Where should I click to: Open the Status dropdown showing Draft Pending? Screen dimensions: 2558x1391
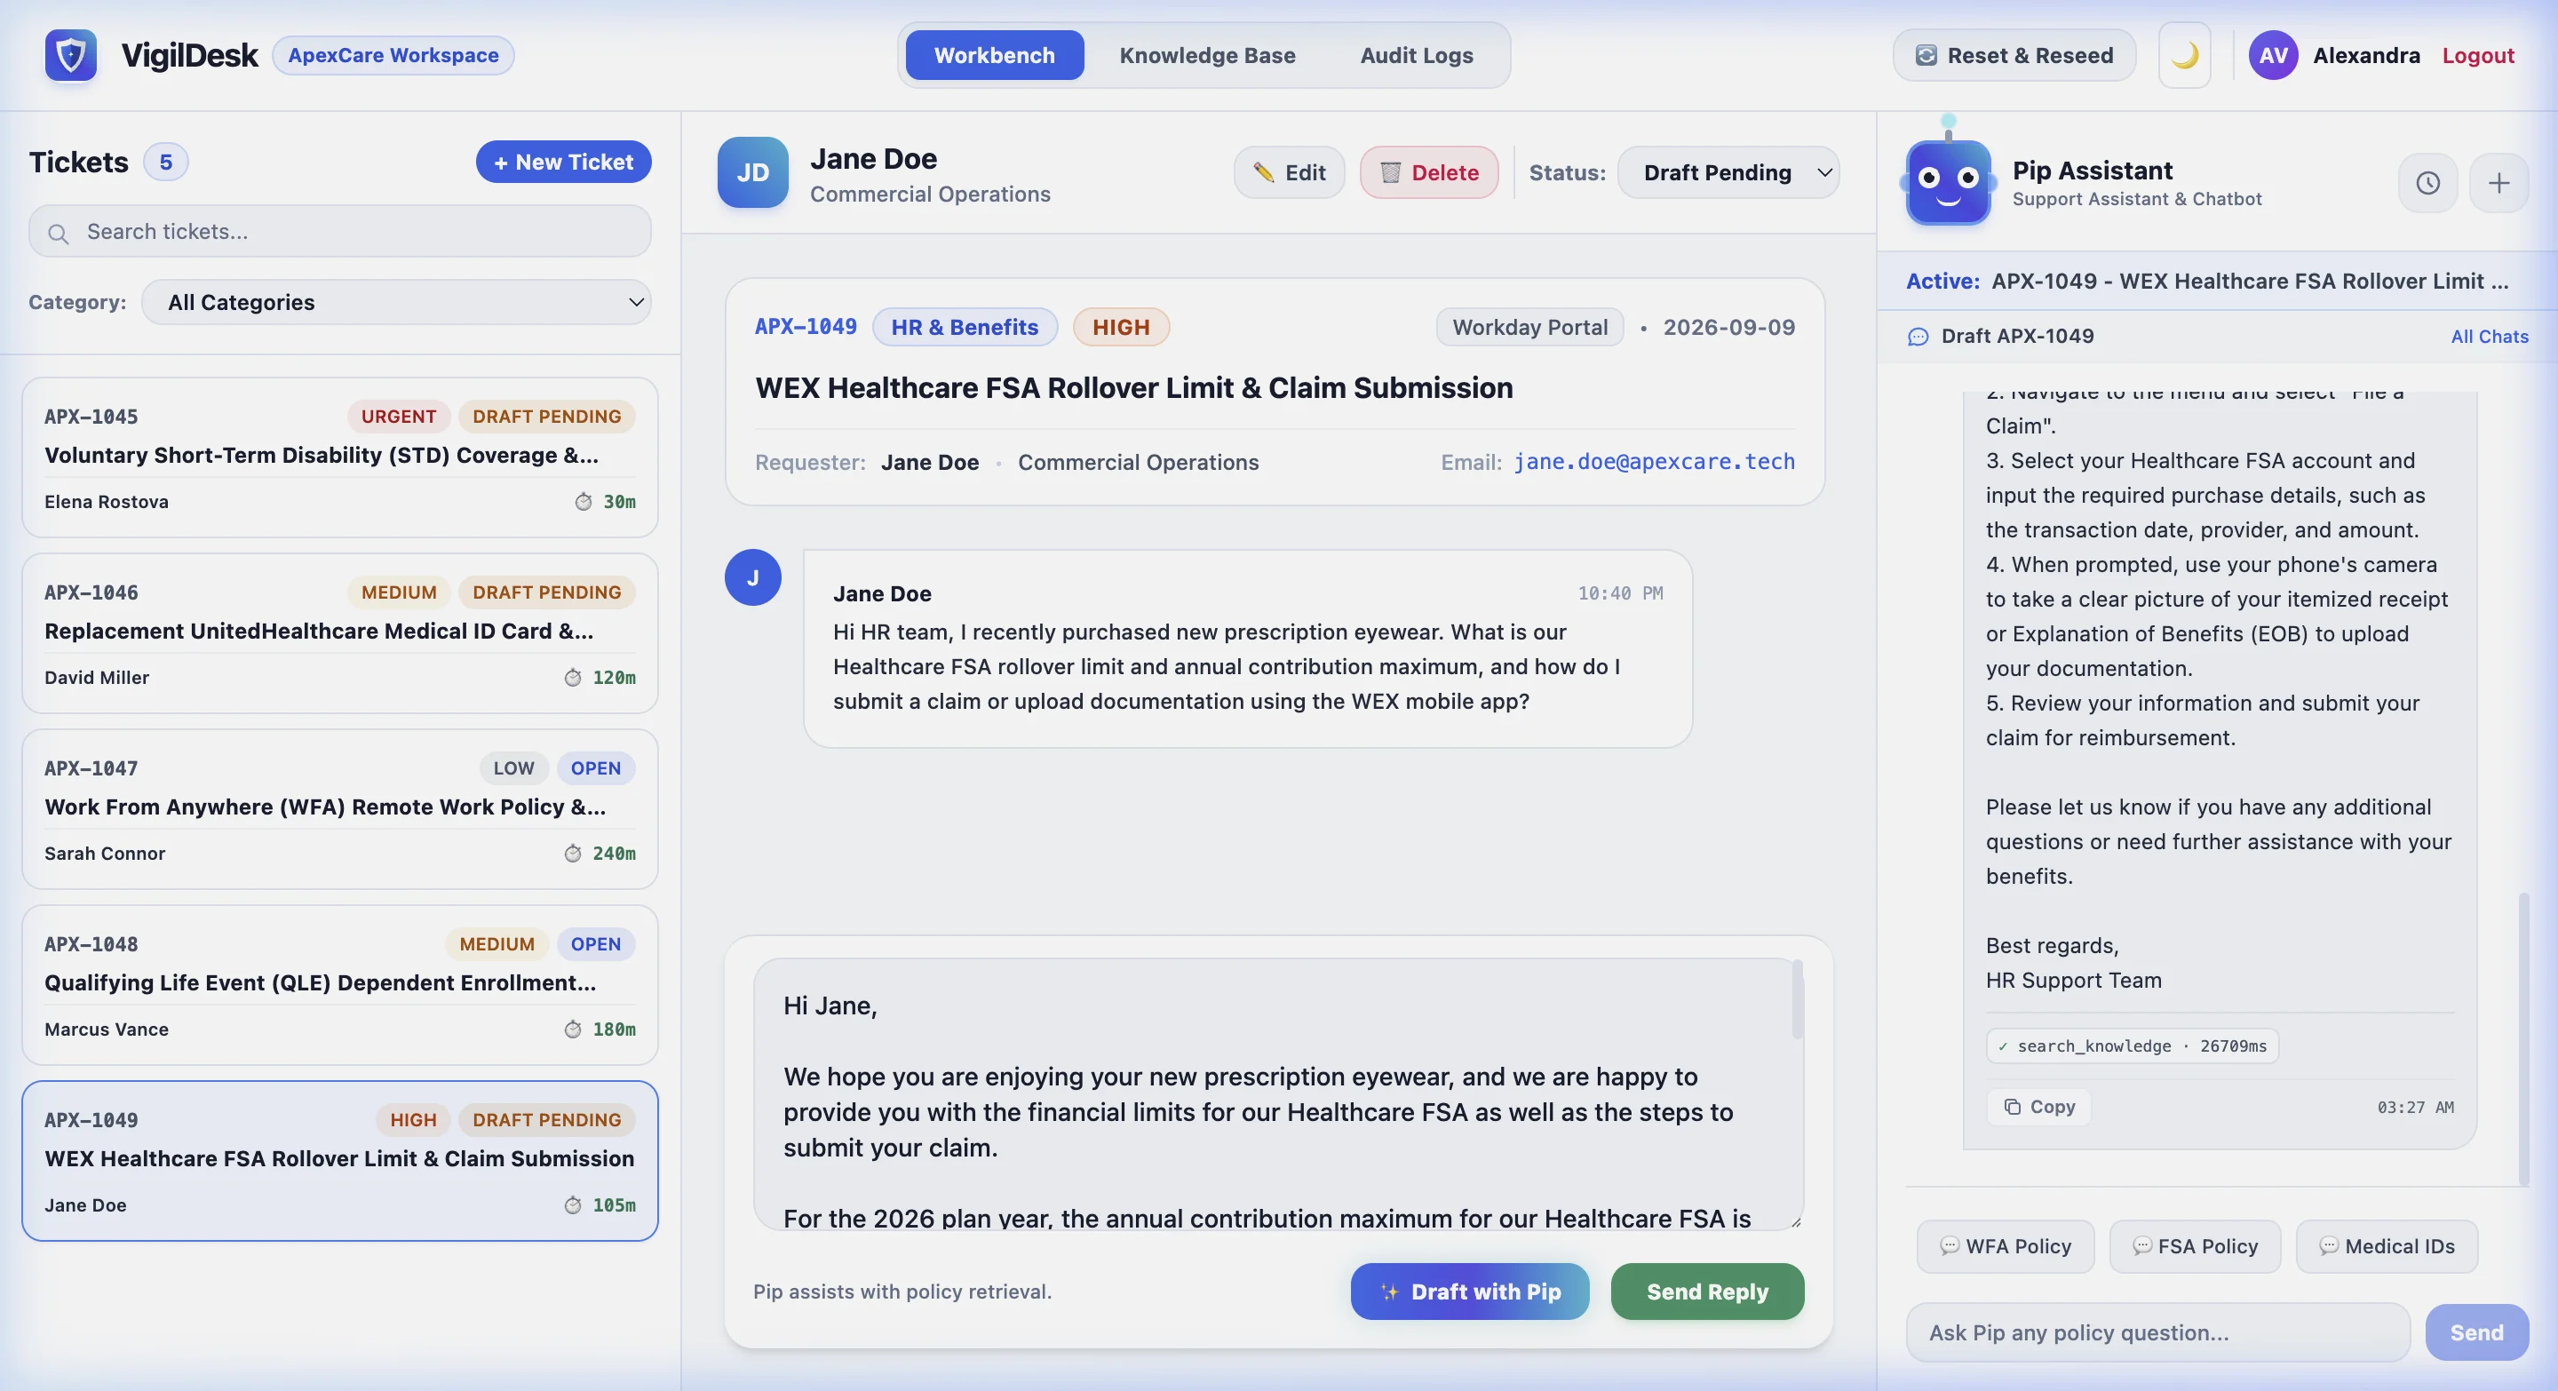click(1728, 172)
